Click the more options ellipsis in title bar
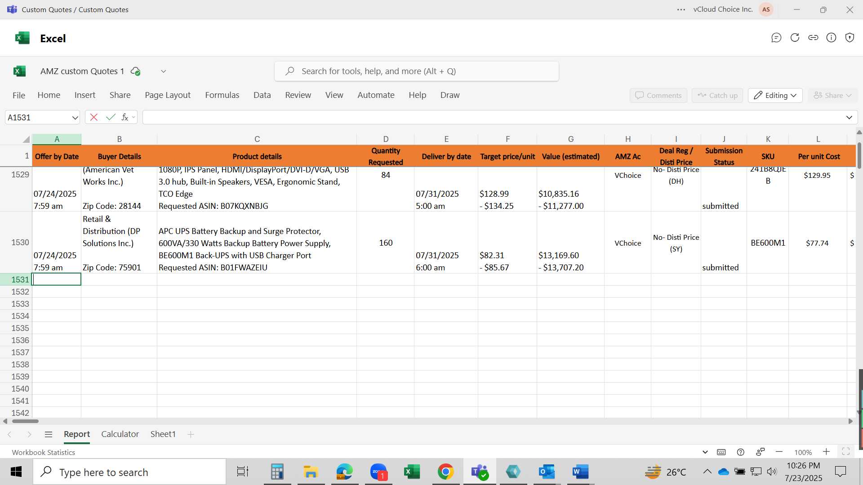The width and height of the screenshot is (863, 485). pyautogui.click(x=681, y=9)
